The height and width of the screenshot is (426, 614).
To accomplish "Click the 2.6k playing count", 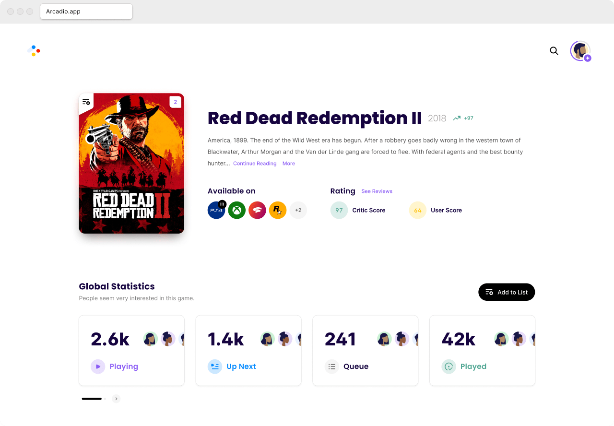I will [x=110, y=339].
